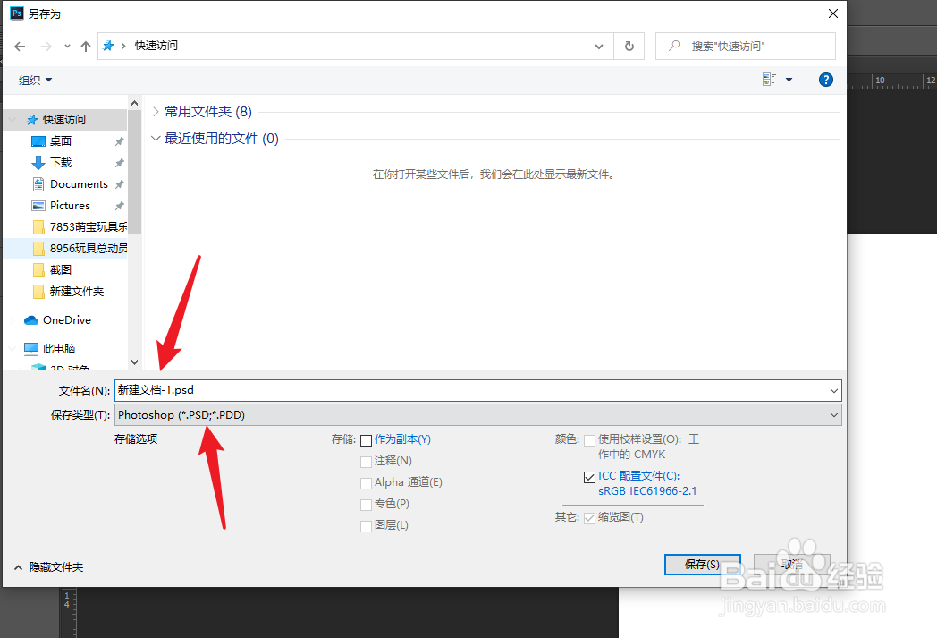Click the magnifier search icon

[674, 46]
